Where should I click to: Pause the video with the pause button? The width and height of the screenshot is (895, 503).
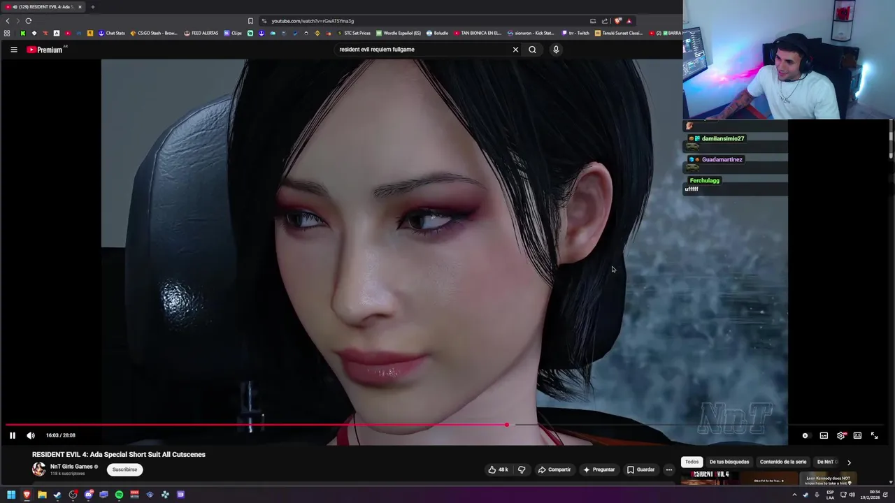coord(12,435)
